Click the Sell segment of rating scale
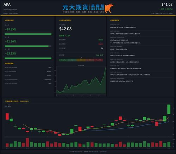 90,60
